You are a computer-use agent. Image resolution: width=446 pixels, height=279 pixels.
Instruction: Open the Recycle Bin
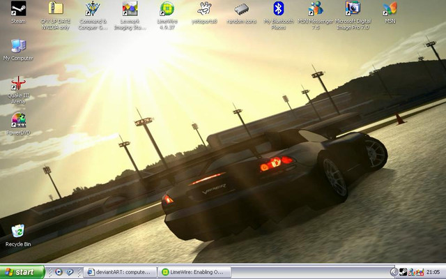click(18, 232)
